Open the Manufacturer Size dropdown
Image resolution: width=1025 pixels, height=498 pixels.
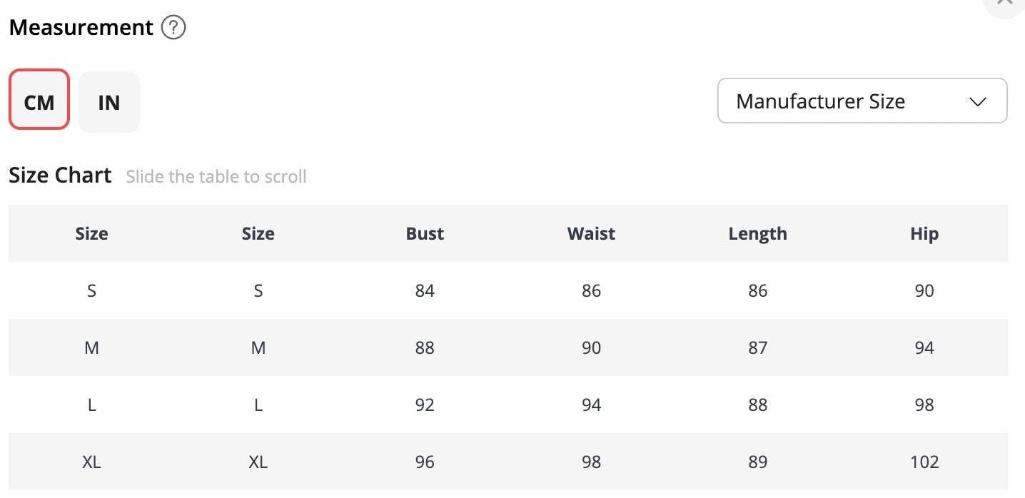(x=862, y=101)
